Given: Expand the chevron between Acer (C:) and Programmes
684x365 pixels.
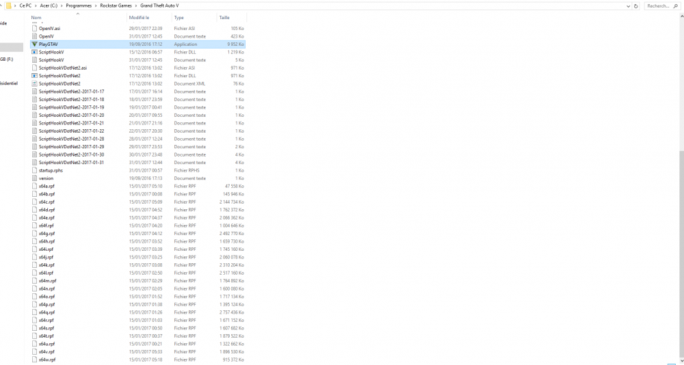Looking at the screenshot, I should click(62, 5).
